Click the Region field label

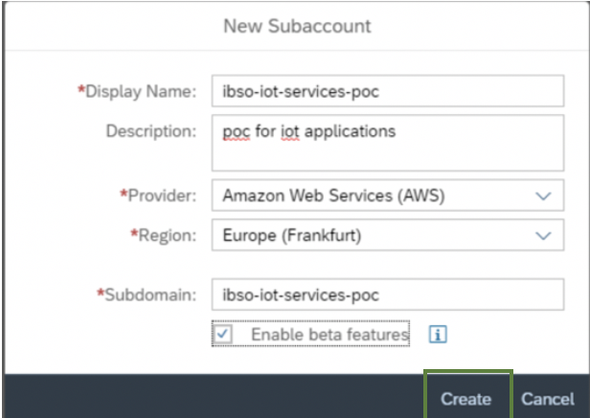point(163,236)
